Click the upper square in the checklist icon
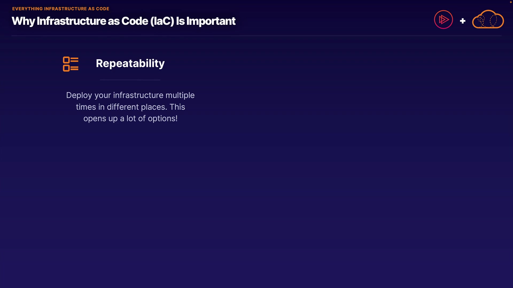This screenshot has height=288, width=513. (x=66, y=60)
